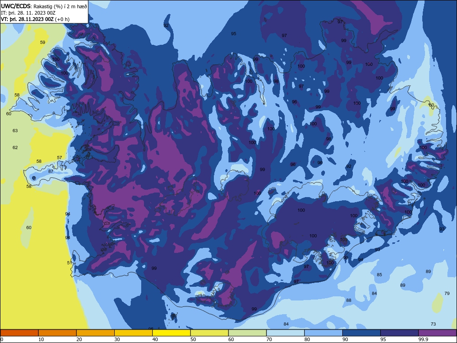457x343 pixels.
Task: Click the humidity value '88' on the map
Action: pos(349,300)
